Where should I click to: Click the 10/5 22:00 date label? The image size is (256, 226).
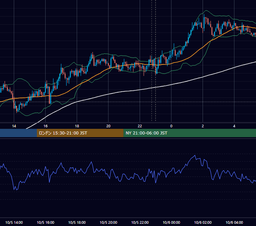coord(140,222)
